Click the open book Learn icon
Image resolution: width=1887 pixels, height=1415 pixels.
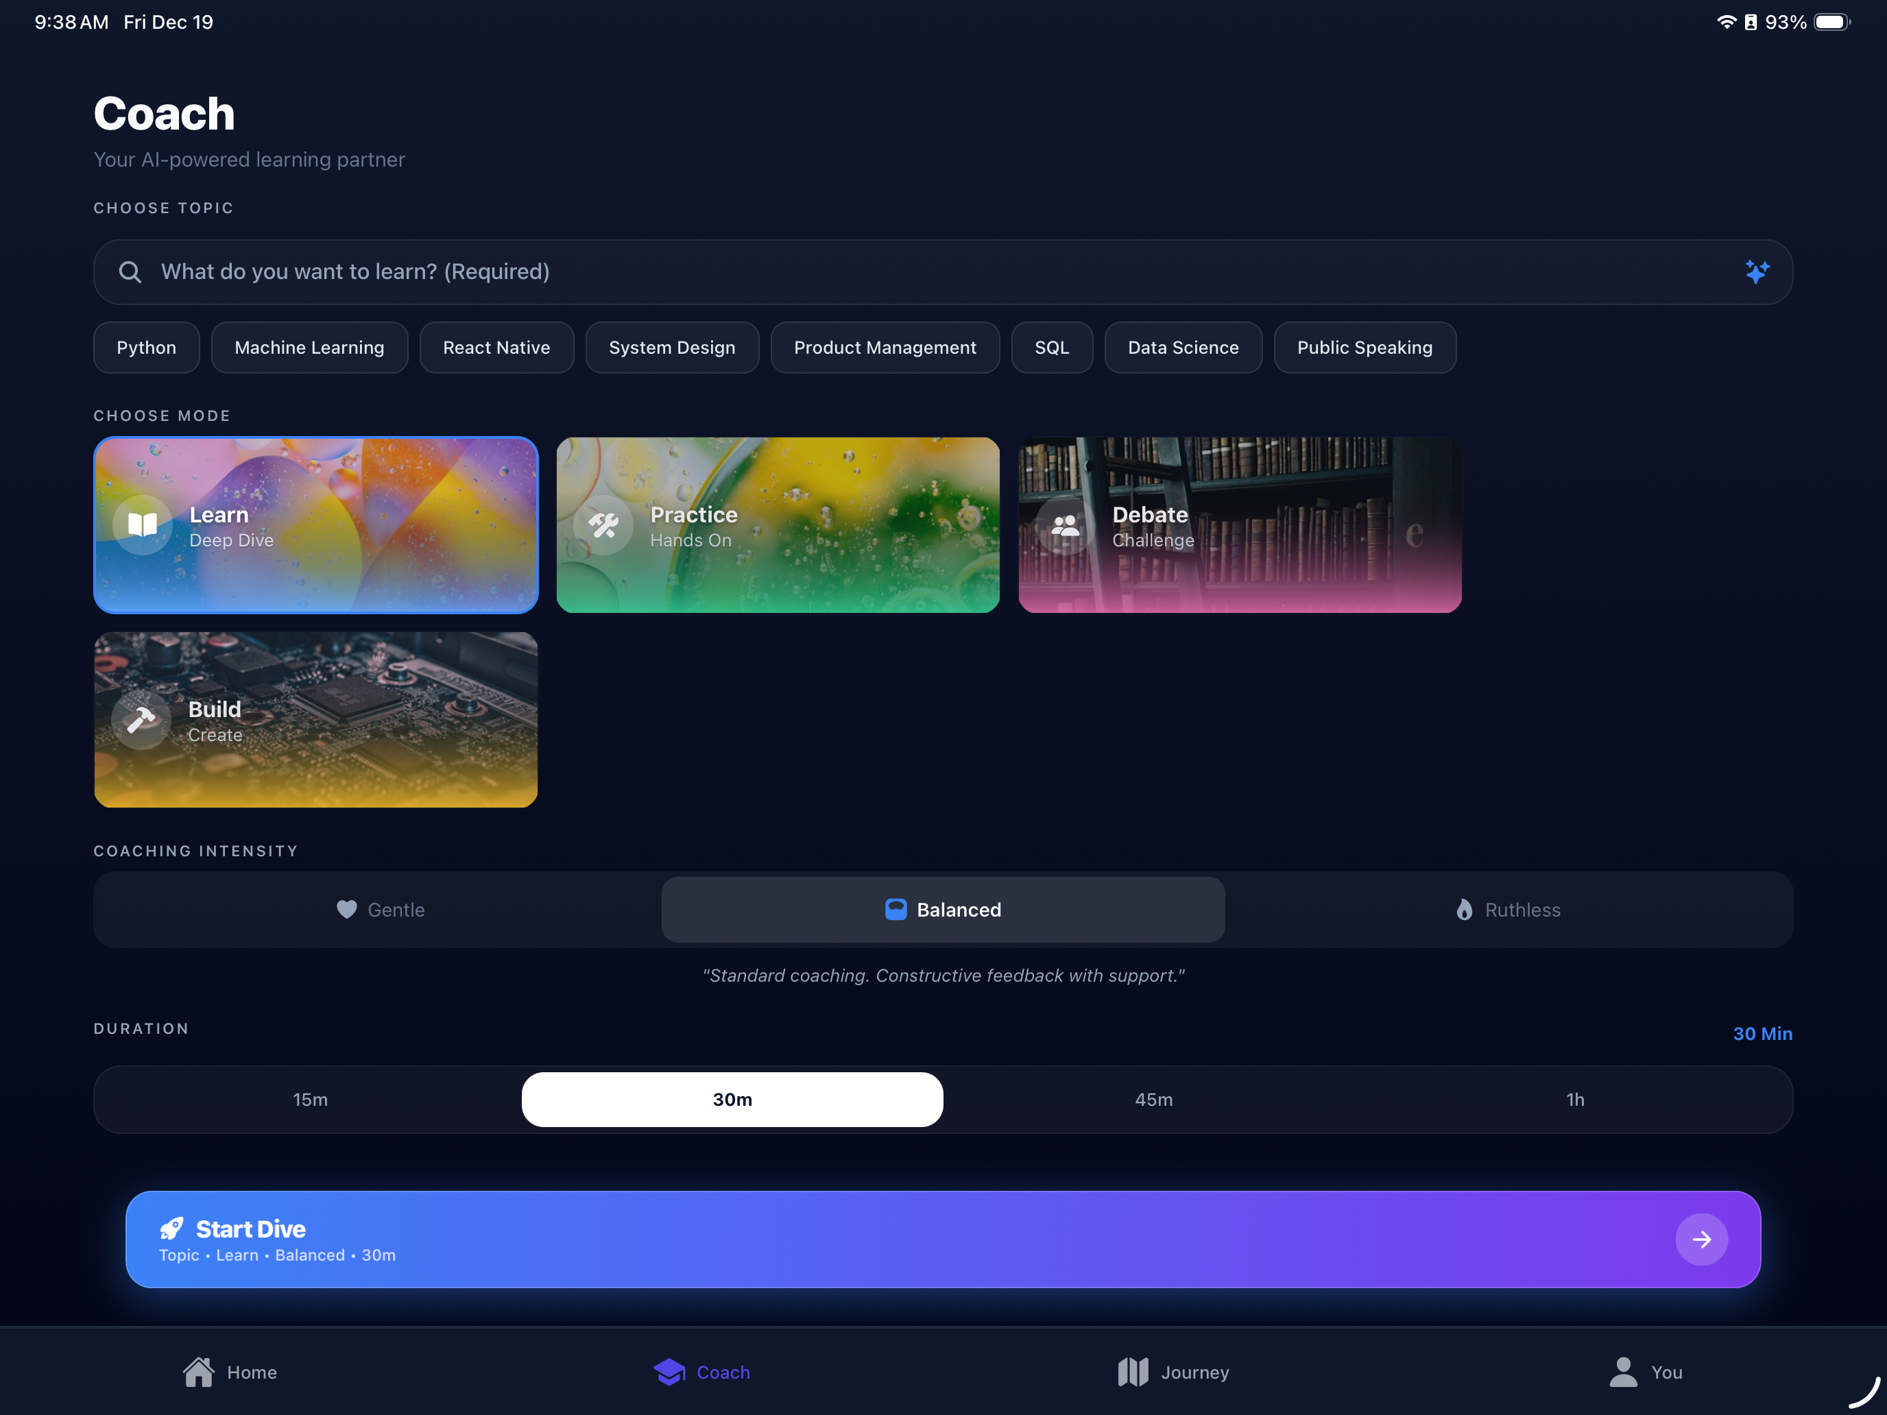pyautogui.click(x=143, y=524)
